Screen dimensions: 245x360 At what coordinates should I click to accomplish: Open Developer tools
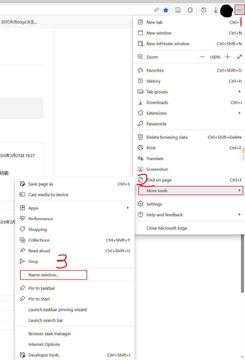coord(75,355)
